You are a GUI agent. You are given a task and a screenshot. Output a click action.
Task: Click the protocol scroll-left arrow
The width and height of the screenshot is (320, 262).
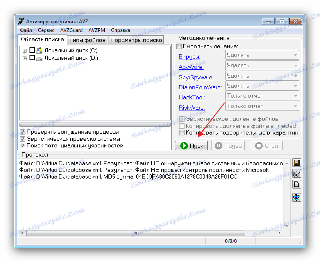(22, 233)
